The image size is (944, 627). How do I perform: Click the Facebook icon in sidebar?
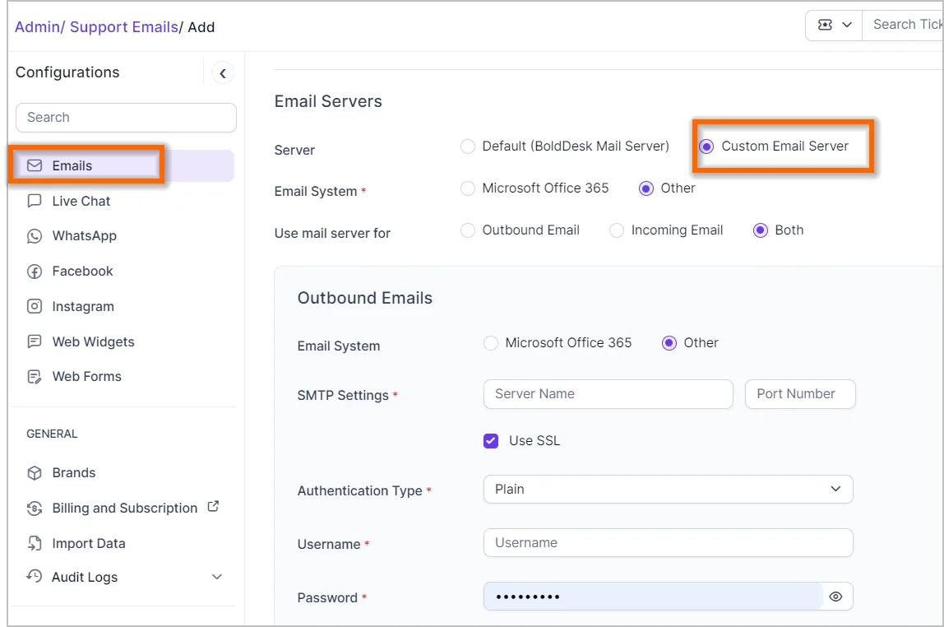(x=35, y=272)
